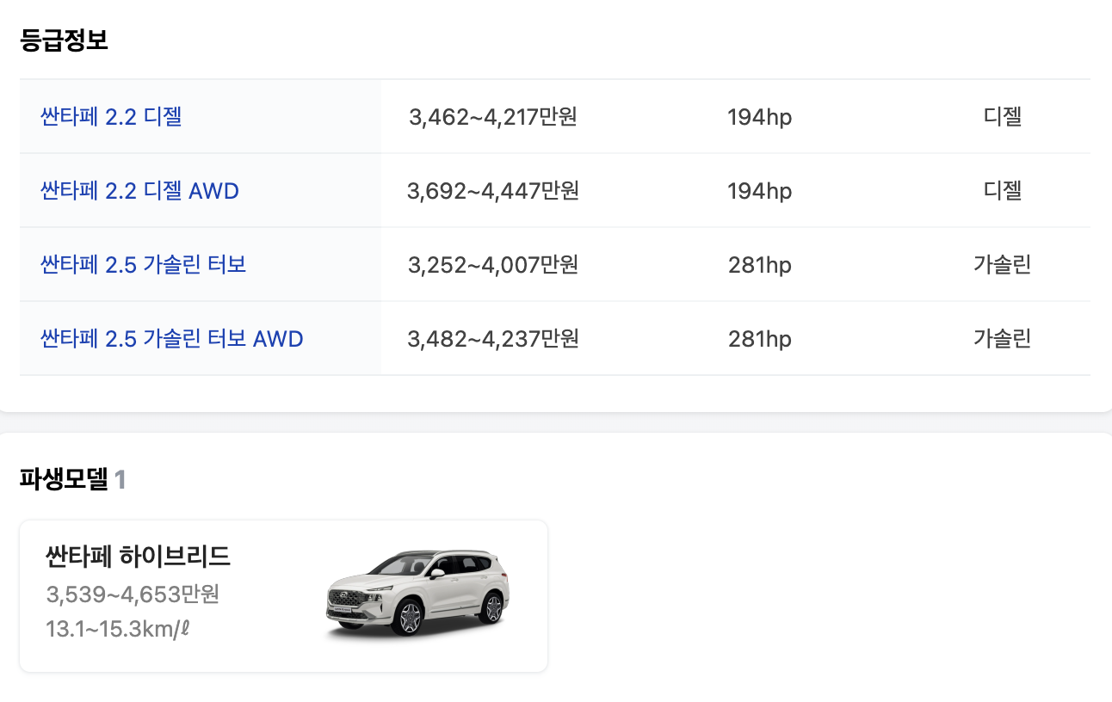Click the 등급정보 section heading
1112x702 pixels.
64,40
